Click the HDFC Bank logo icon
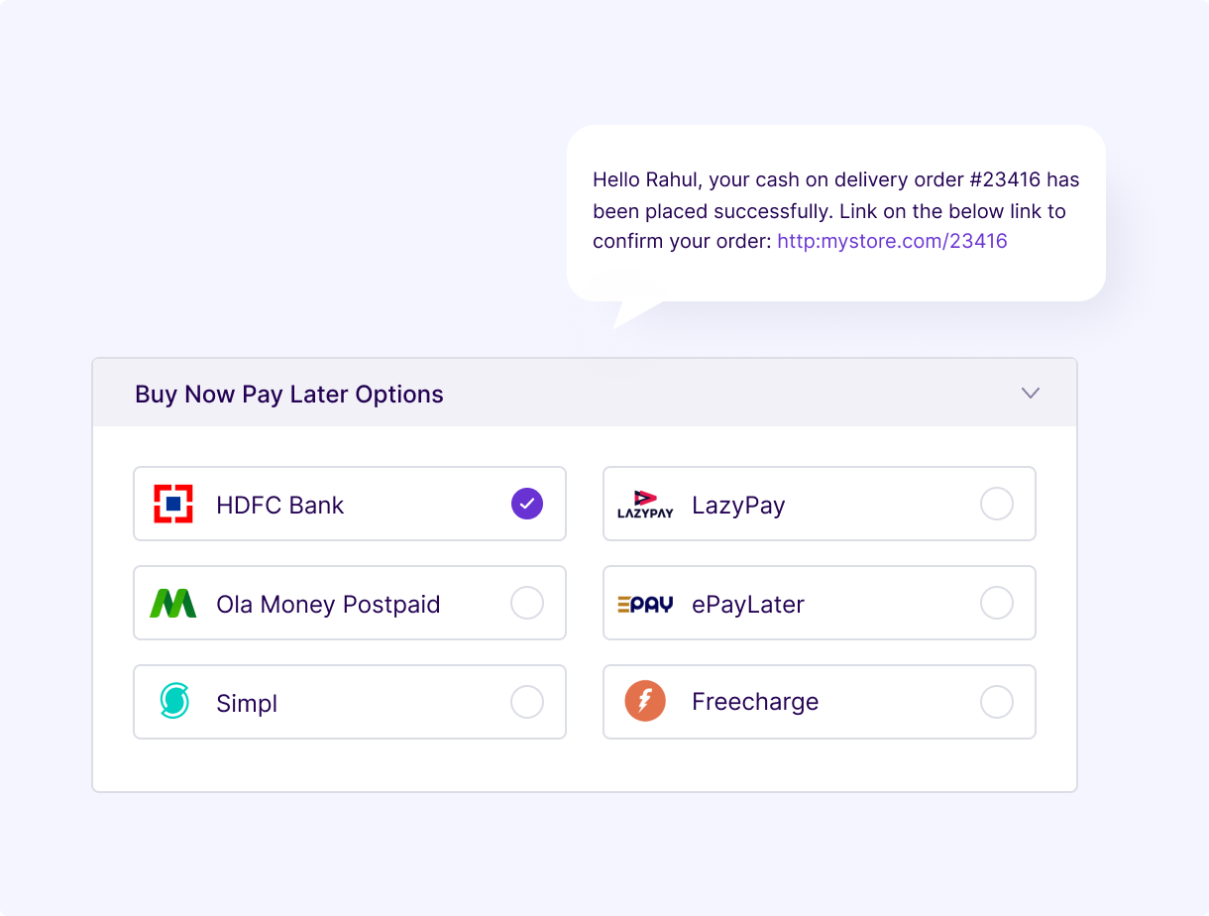Viewport: 1209px width, 916px height. [173, 505]
